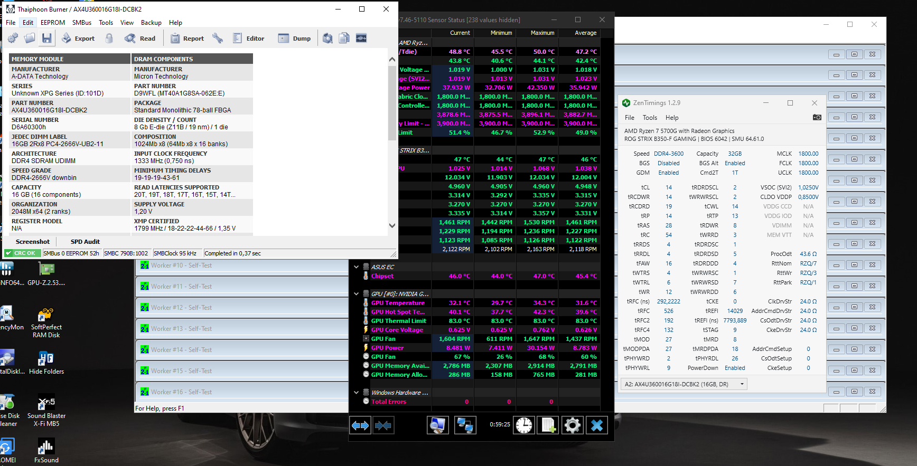Viewport: 917px width, 466px height.
Task: Click the blue X close-sensors icon in HWiNFO
Action: click(597, 425)
